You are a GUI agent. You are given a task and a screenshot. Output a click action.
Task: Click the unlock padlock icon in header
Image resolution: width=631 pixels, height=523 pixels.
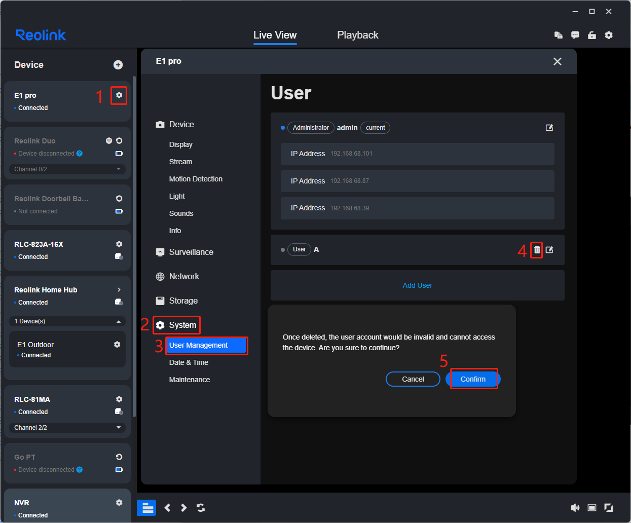pyautogui.click(x=592, y=35)
